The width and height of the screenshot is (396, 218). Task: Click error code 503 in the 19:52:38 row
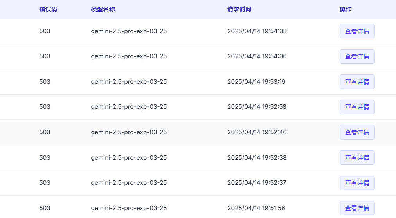[x=45, y=158]
